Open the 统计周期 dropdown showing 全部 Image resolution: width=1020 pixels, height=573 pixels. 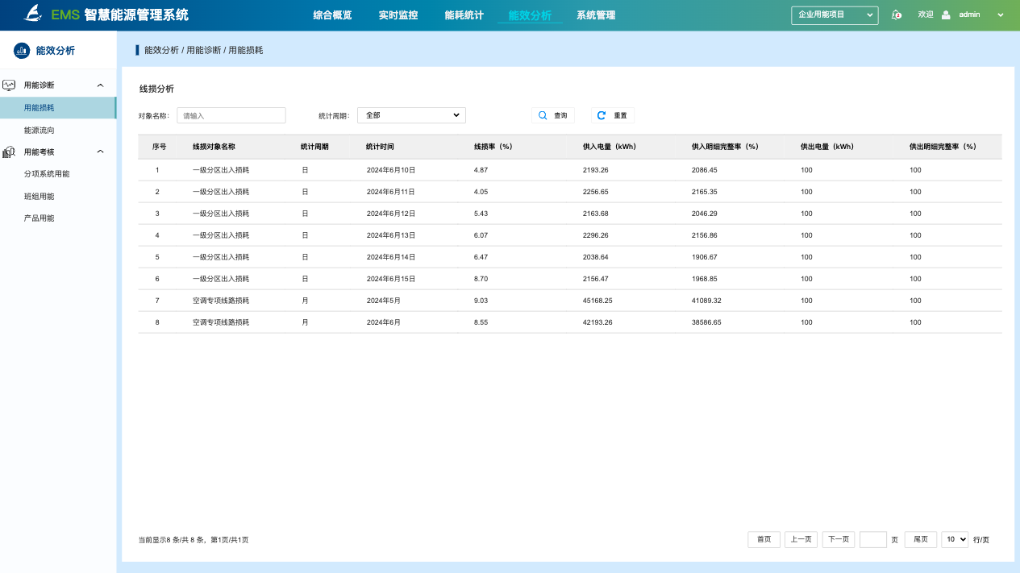pyautogui.click(x=411, y=115)
